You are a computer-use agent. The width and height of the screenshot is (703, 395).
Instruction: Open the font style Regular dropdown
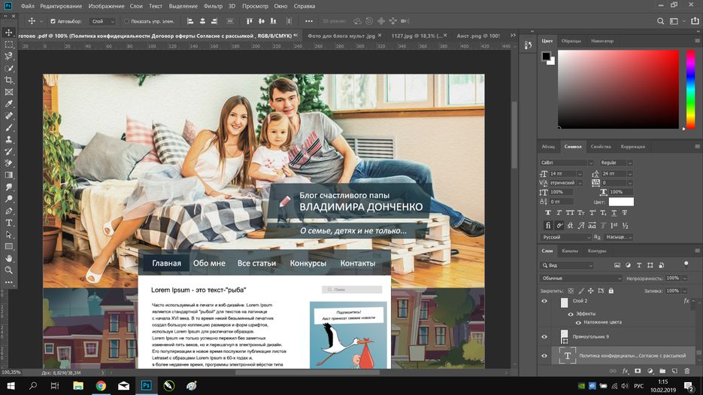616,163
